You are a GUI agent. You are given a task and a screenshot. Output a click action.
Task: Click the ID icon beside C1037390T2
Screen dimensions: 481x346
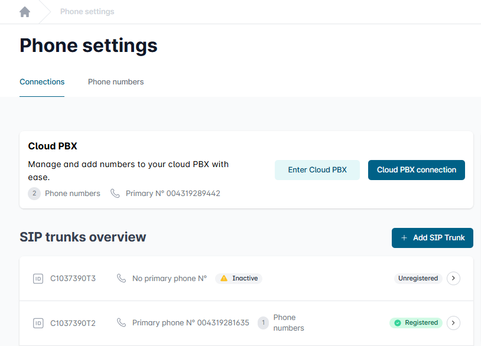point(38,323)
